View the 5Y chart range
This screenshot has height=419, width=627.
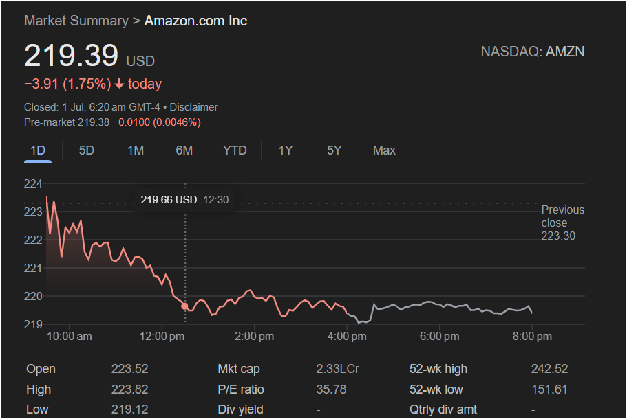click(x=334, y=150)
